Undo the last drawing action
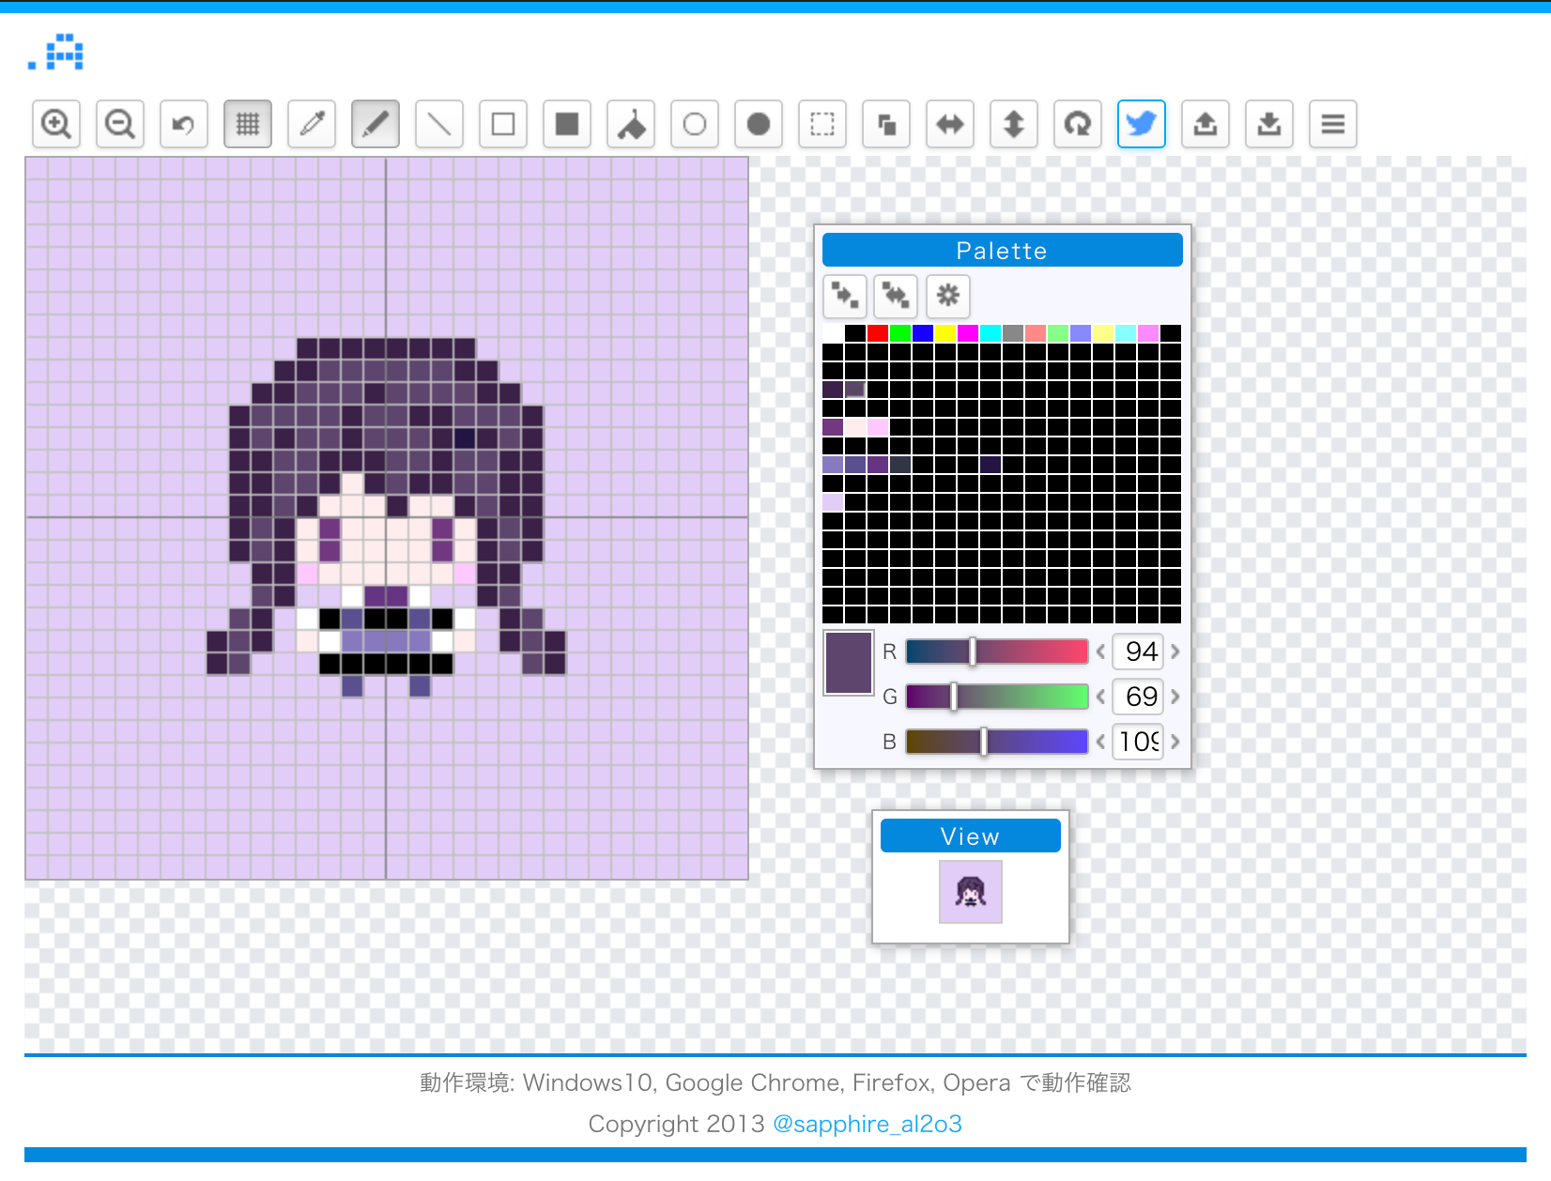This screenshot has height=1181, width=1551. tap(184, 124)
